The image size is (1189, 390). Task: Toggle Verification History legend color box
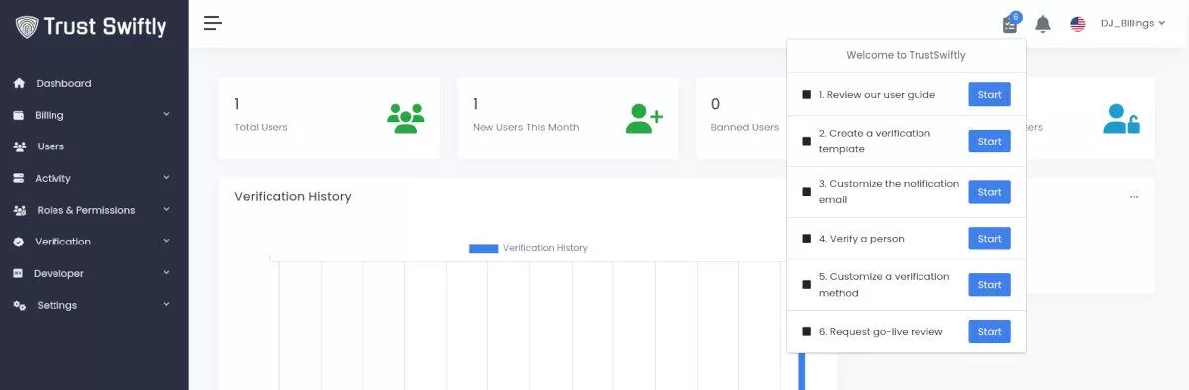(x=484, y=248)
